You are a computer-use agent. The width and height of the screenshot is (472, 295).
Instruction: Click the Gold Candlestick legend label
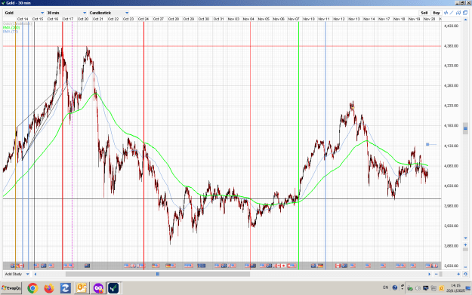[17, 23]
